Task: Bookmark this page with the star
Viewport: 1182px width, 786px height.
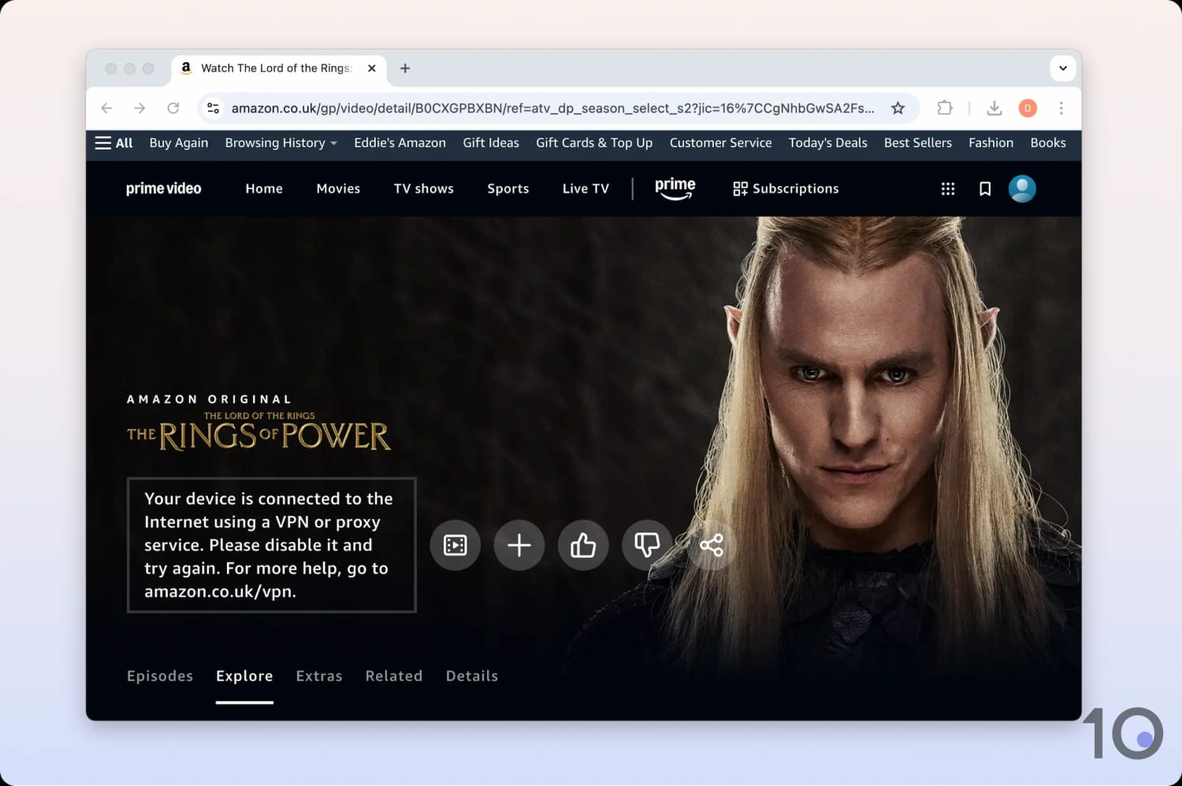Action: [x=898, y=108]
